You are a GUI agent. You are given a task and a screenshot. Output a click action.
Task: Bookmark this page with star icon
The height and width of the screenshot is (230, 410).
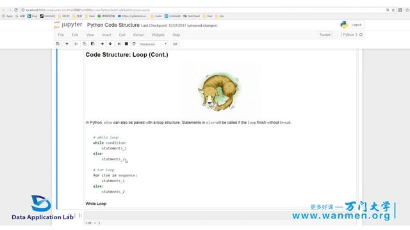393,10
